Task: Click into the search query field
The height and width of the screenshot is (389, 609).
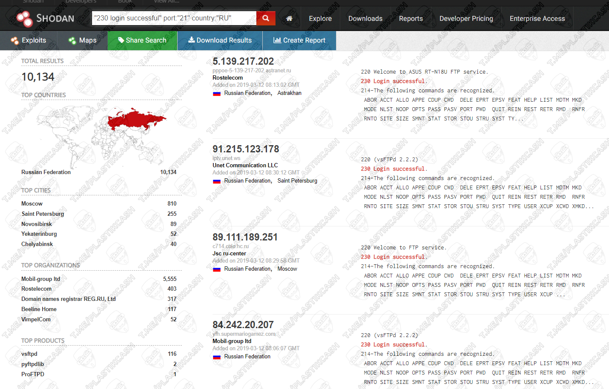Action: pos(174,18)
